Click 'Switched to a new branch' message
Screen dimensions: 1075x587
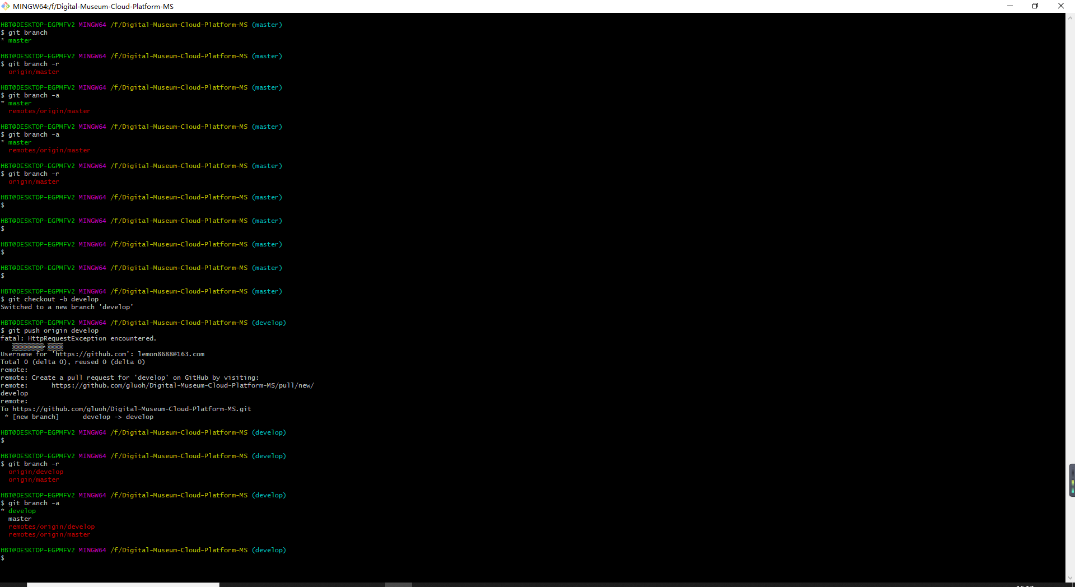[x=67, y=307]
